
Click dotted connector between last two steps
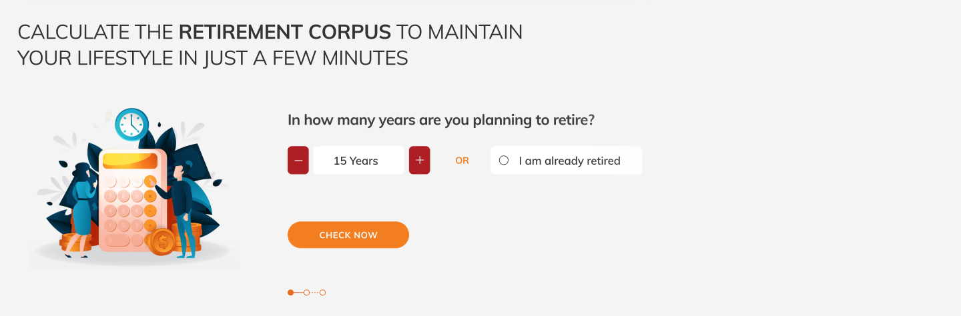pyautogui.click(x=314, y=292)
